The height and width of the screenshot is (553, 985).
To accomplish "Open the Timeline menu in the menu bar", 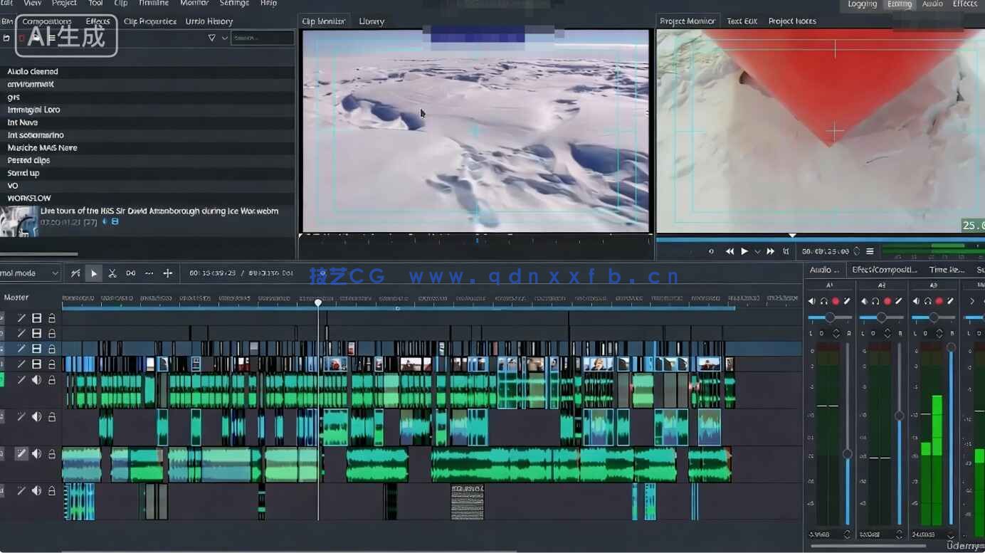I will click(x=154, y=4).
